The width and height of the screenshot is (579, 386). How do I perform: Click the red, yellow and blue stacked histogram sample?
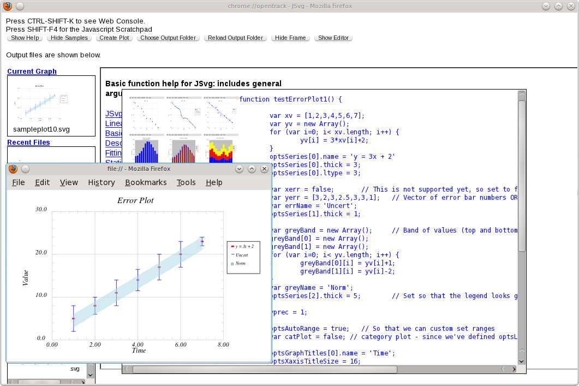coord(221,148)
